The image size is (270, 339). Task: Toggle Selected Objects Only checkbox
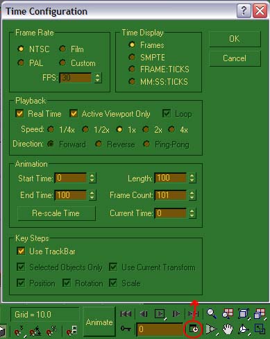click(21, 267)
